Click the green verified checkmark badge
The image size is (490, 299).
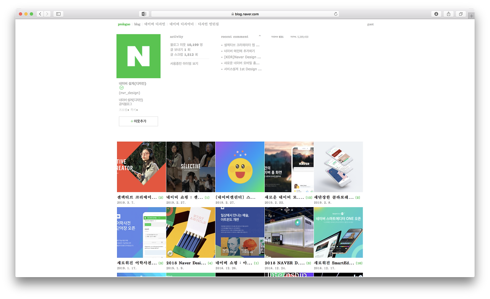click(x=121, y=88)
